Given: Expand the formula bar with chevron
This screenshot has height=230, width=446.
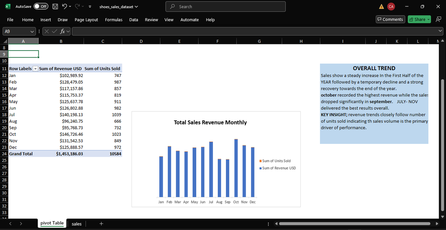Looking at the screenshot, I should pyautogui.click(x=441, y=31).
